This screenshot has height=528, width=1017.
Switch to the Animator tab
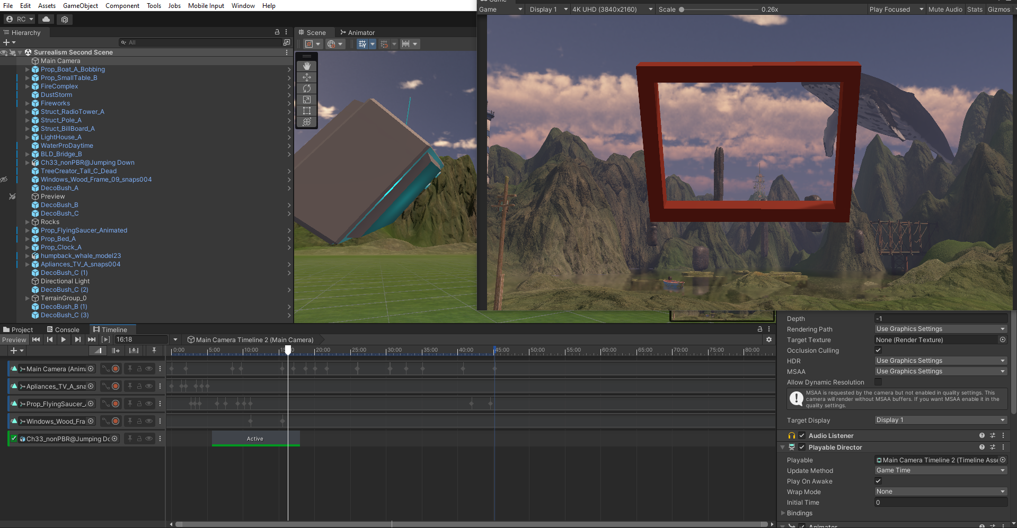coord(358,33)
